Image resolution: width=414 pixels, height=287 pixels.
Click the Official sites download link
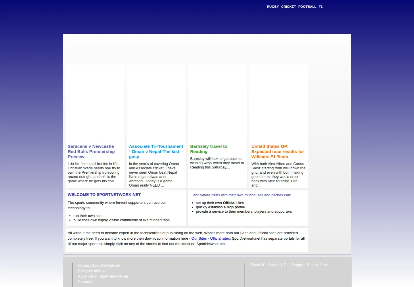point(220,238)
